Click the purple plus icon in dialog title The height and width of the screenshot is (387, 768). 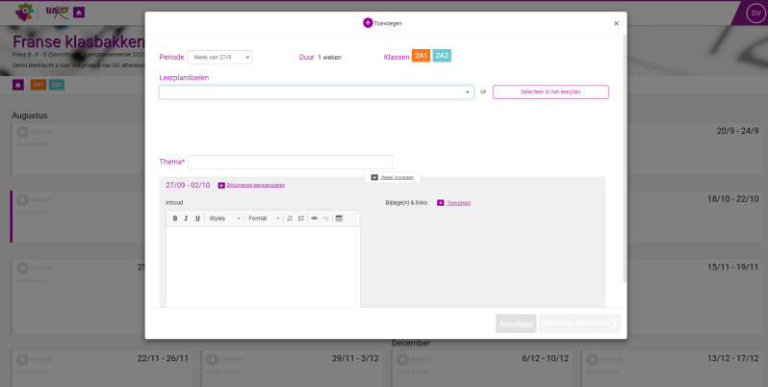(x=368, y=23)
